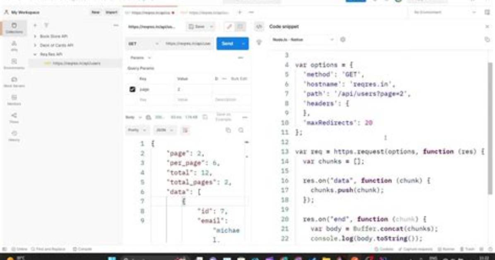This screenshot has width=495, height=260.
Task: Click the plus icon to create a collection
Action: 35,25
